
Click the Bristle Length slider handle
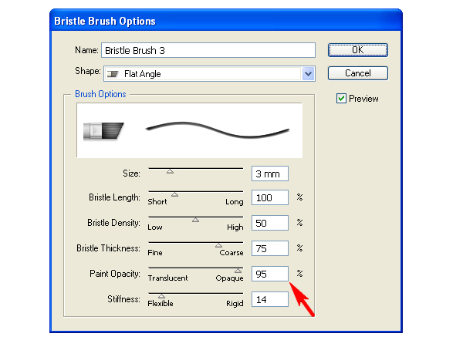tap(175, 194)
